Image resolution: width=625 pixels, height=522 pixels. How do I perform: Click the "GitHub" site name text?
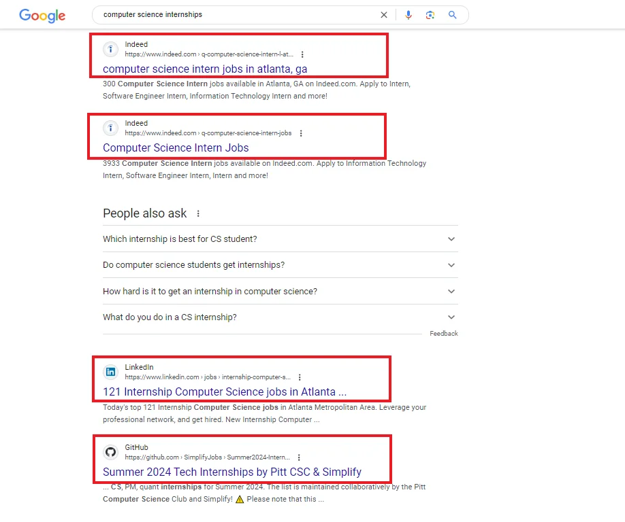136,447
